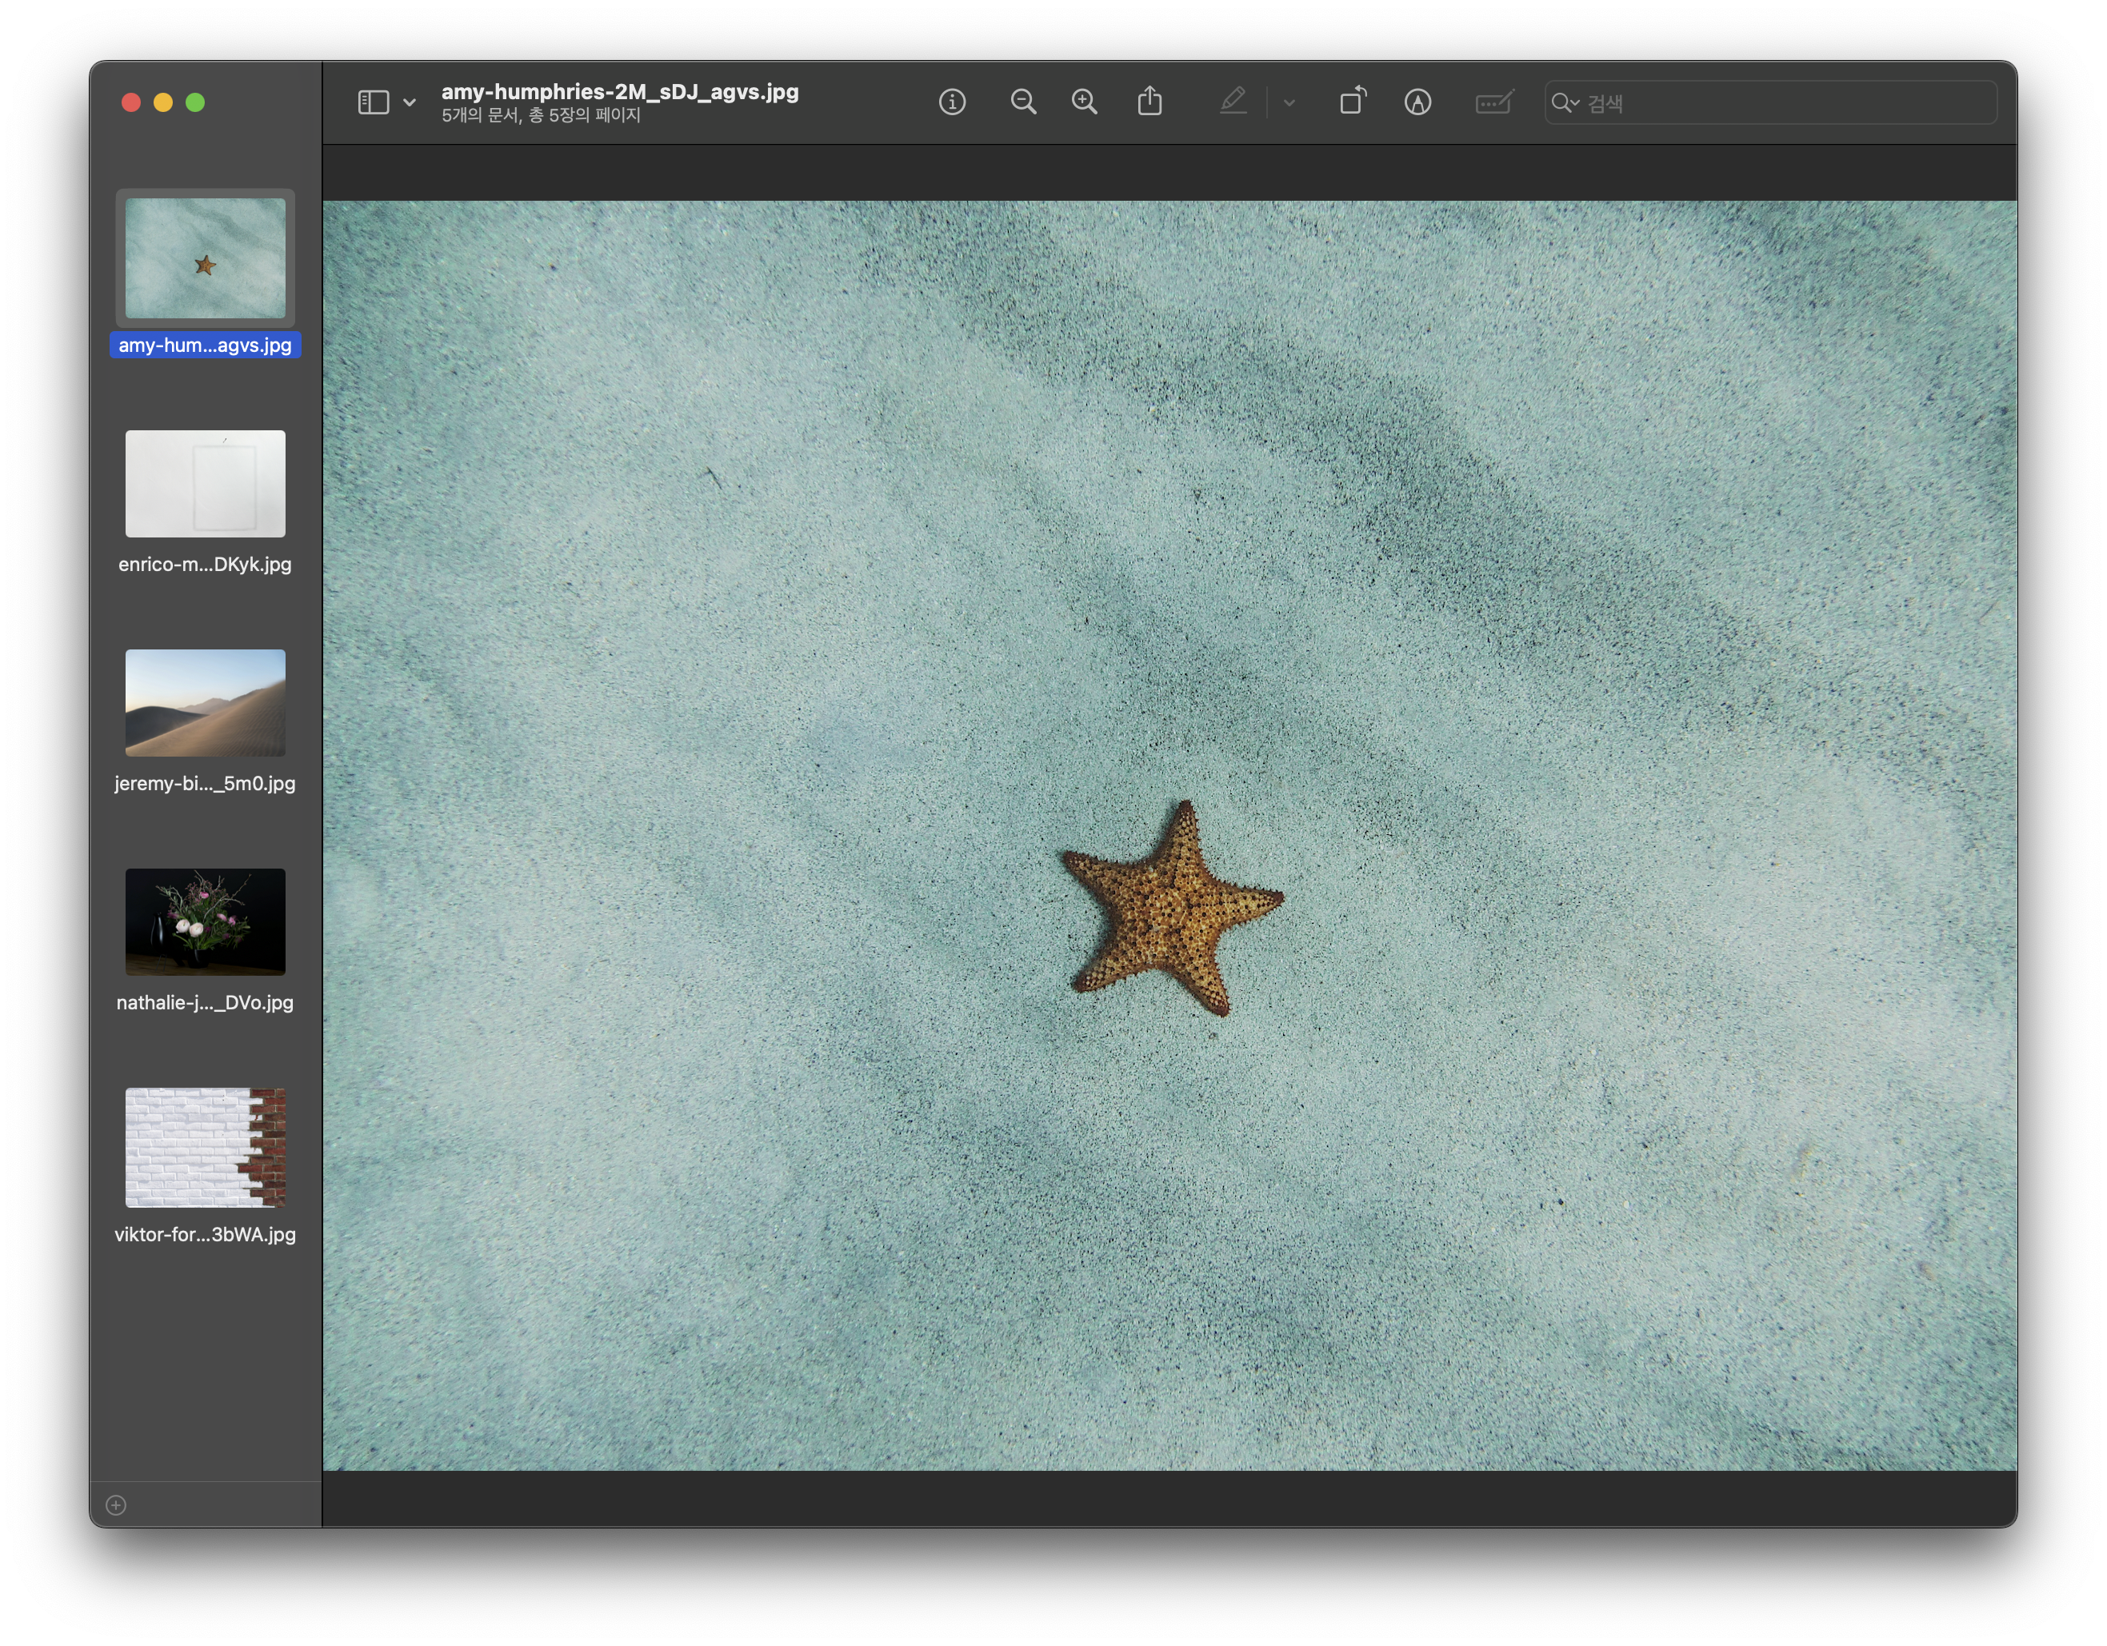Click the starfish in the main image

1169,910
